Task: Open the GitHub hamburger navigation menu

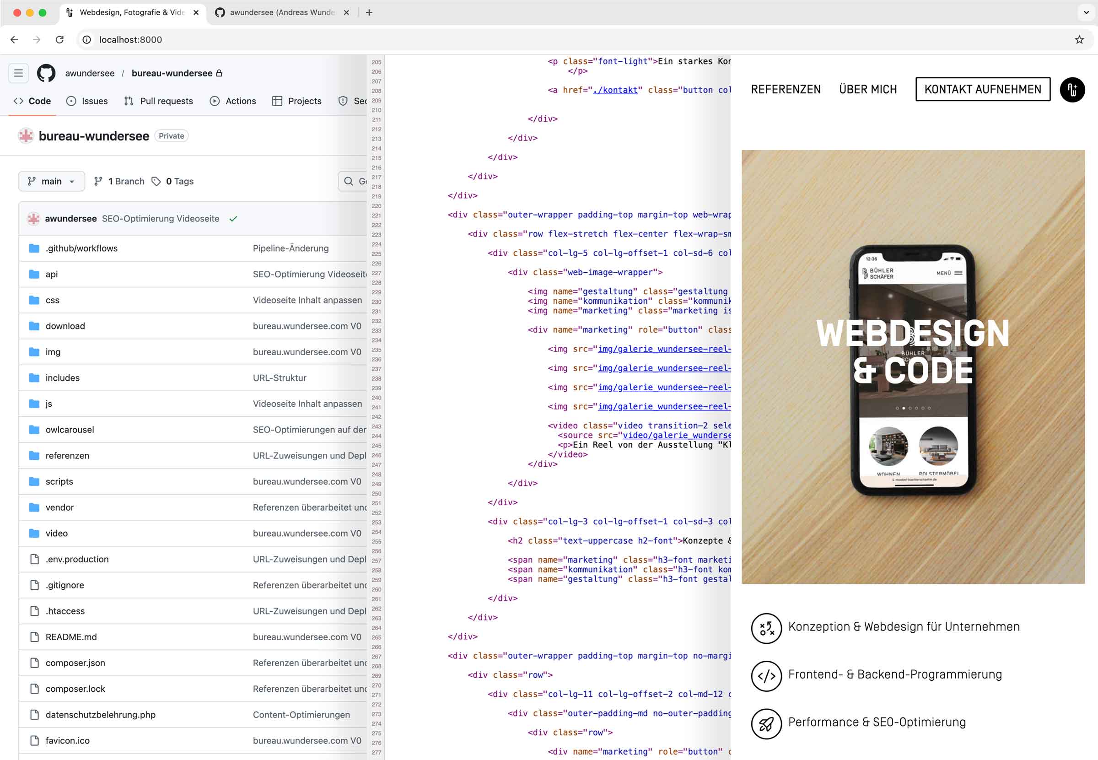Action: [x=18, y=73]
